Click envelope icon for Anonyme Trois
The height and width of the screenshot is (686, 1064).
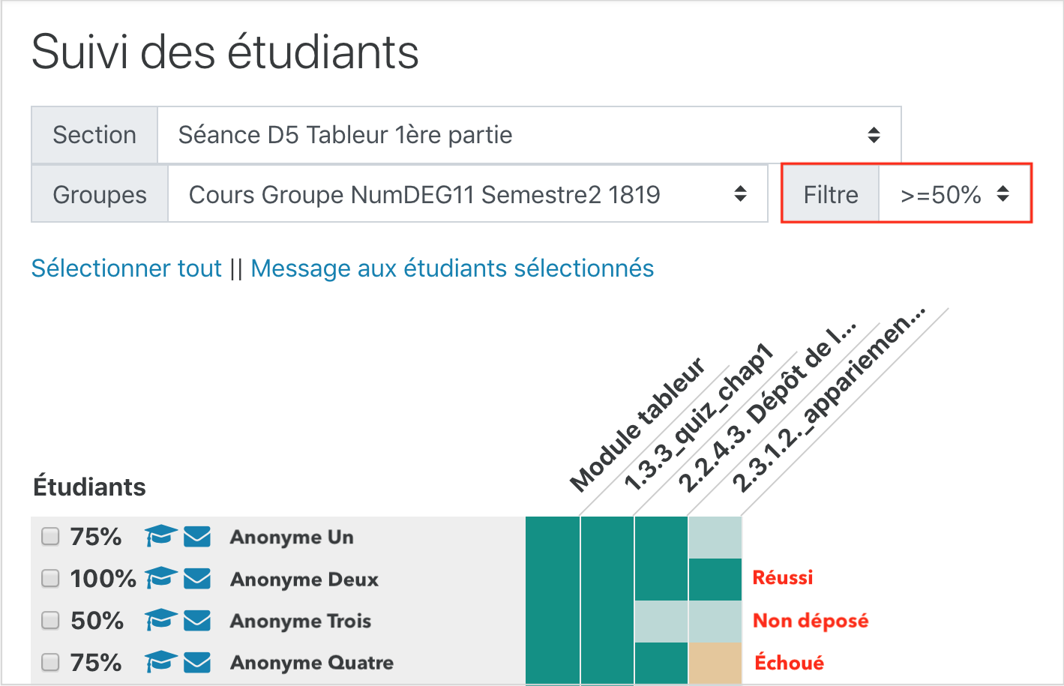coord(197,621)
